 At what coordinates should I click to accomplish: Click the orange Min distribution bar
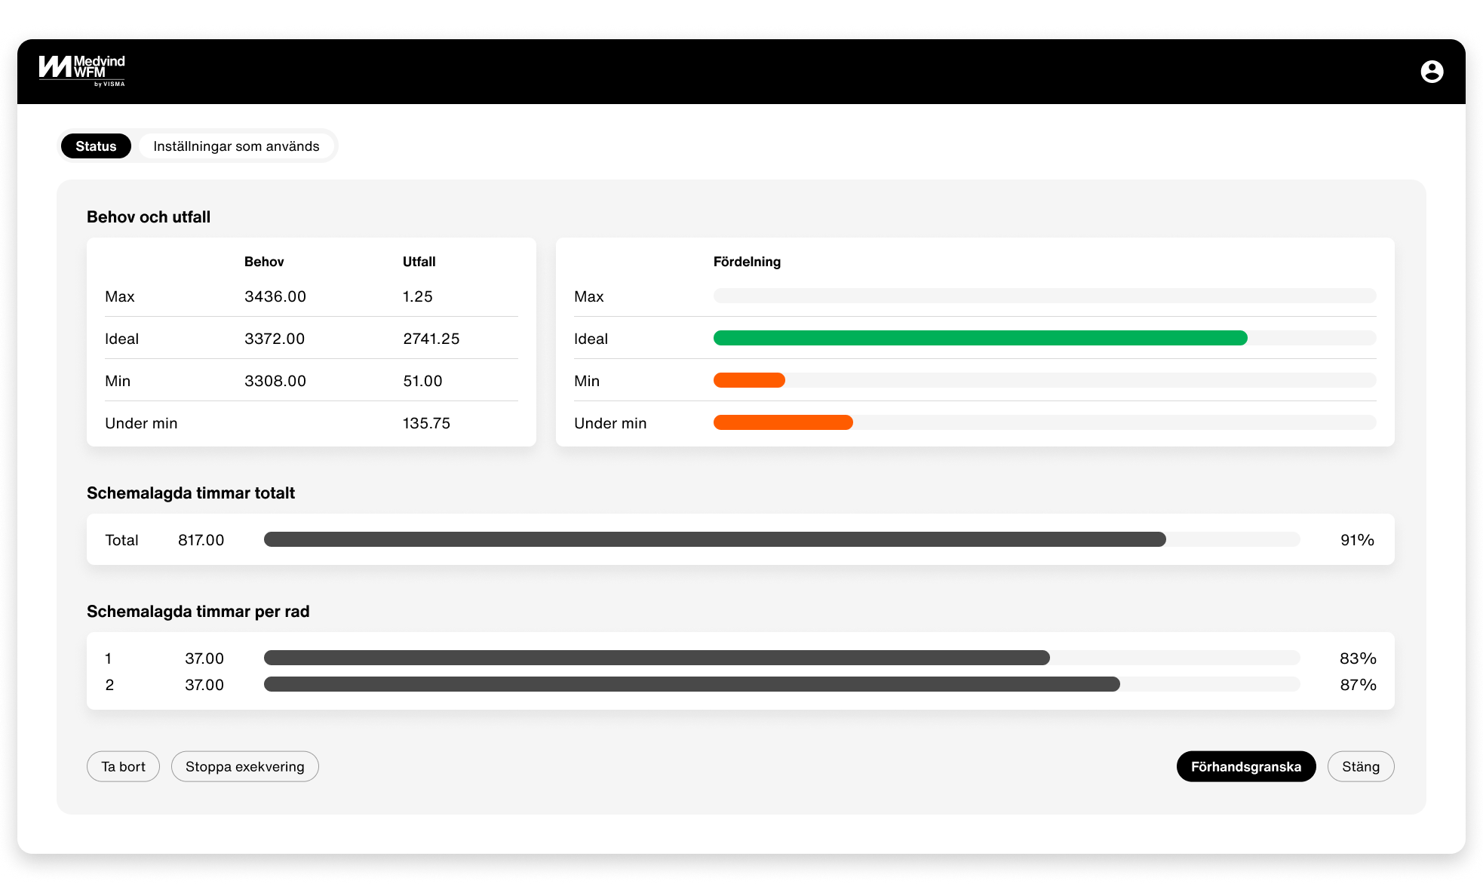pos(749,380)
